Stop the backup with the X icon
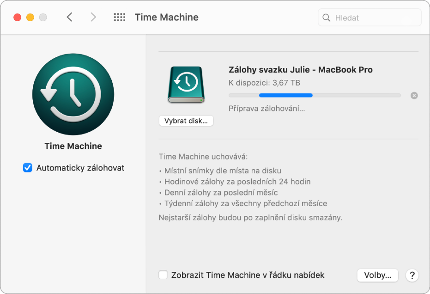This screenshot has width=430, height=294. tap(414, 96)
